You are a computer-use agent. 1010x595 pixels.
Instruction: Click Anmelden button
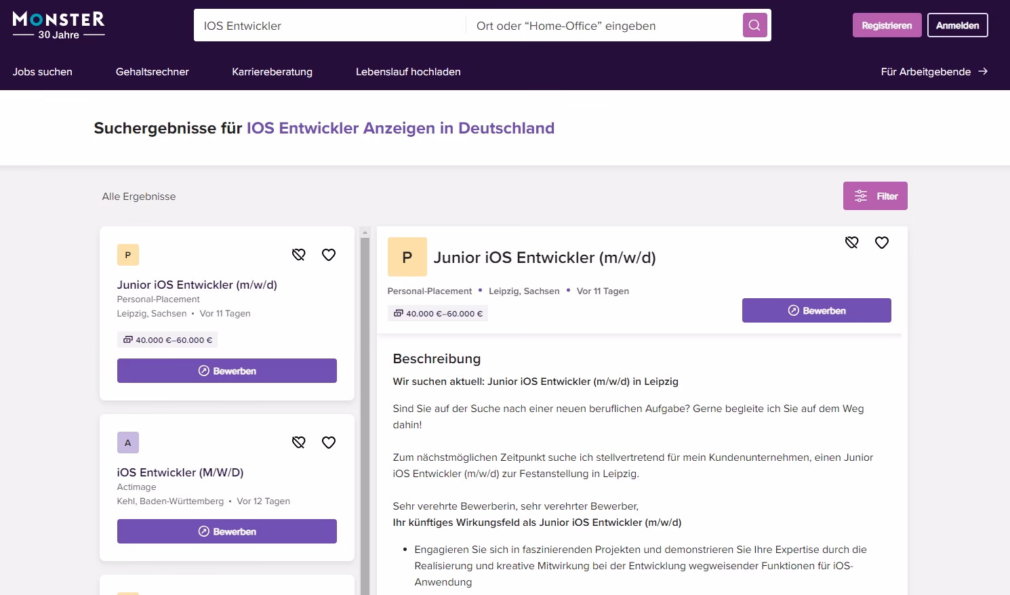coord(958,25)
